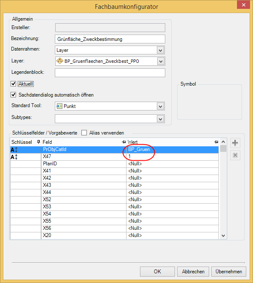This screenshot has height=283, width=253.
Task: Expand the Layer dropdown list
Action: 160,62
